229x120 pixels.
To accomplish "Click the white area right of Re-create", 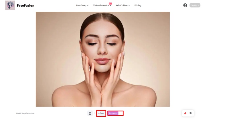I will (x=121, y=113).
